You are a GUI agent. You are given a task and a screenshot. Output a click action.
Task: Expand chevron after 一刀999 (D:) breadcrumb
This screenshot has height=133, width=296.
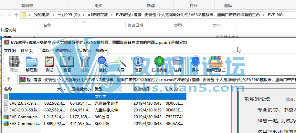click(x=84, y=15)
